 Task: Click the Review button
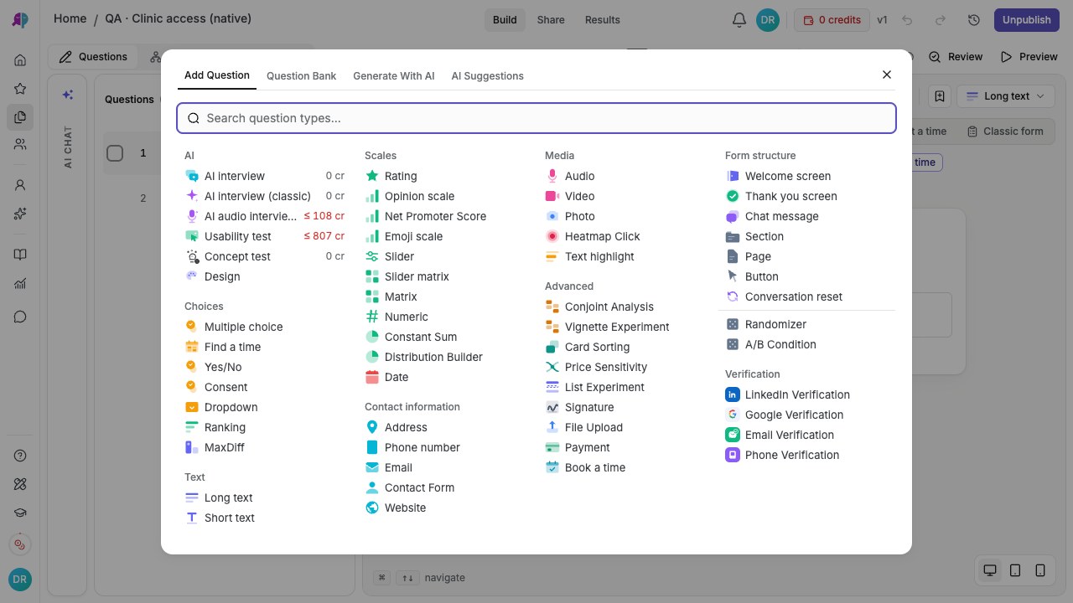pos(956,57)
